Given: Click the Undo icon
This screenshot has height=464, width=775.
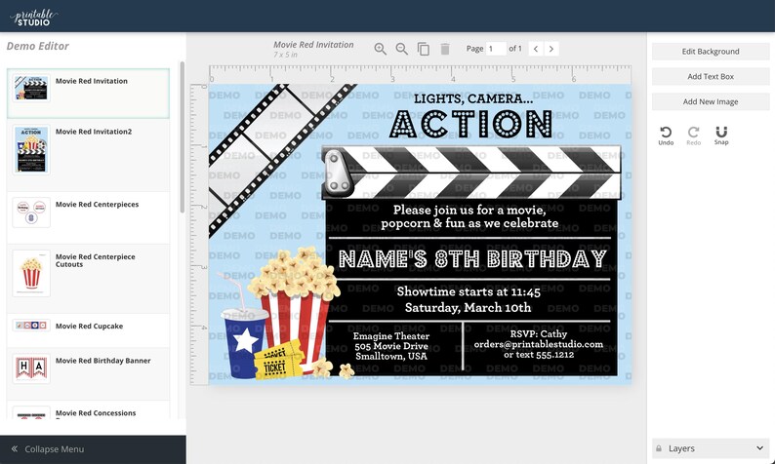Looking at the screenshot, I should [666, 135].
